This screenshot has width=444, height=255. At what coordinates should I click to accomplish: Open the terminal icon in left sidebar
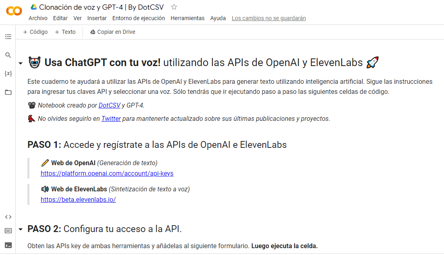8,245
